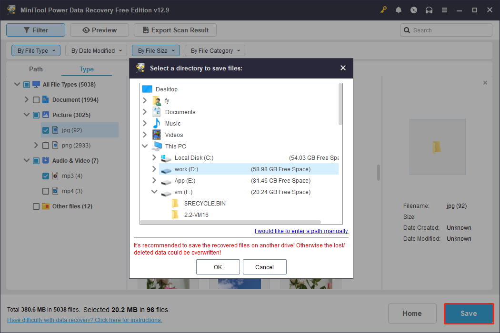Image resolution: width=500 pixels, height=333 pixels.
Task: Open the notifications bell icon
Action: 398,10
